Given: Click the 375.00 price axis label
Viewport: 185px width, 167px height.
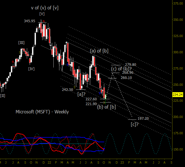Looking at the screenshot, I should pyautogui.click(x=178, y=3).
